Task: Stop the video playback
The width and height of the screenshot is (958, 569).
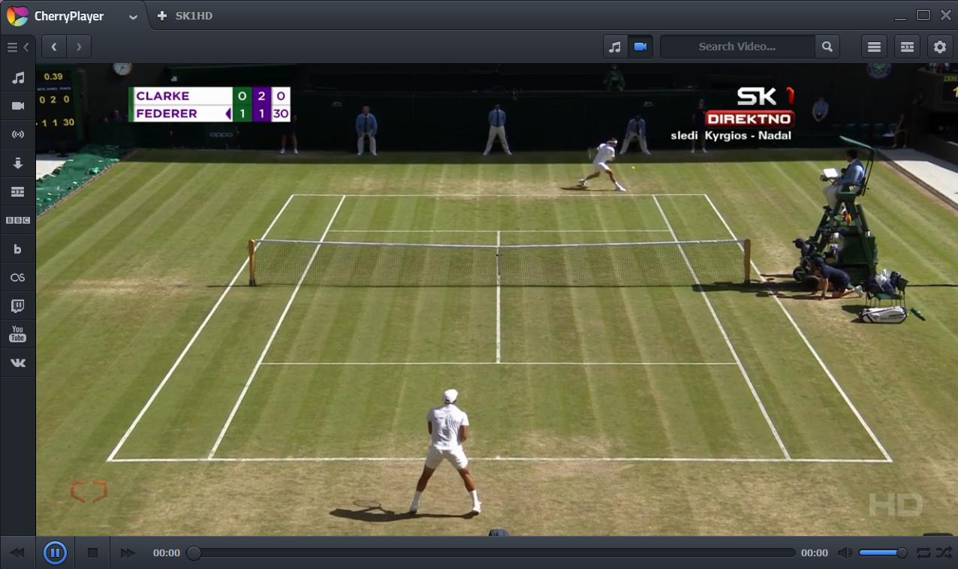Action: click(92, 553)
